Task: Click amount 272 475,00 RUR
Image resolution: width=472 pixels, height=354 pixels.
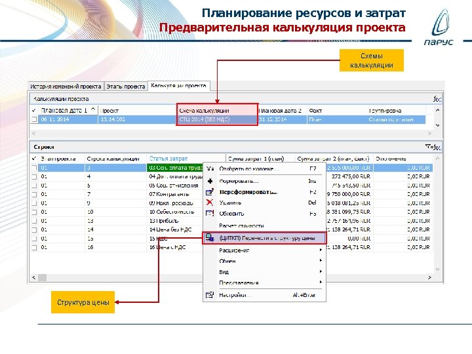Action: coord(351,176)
